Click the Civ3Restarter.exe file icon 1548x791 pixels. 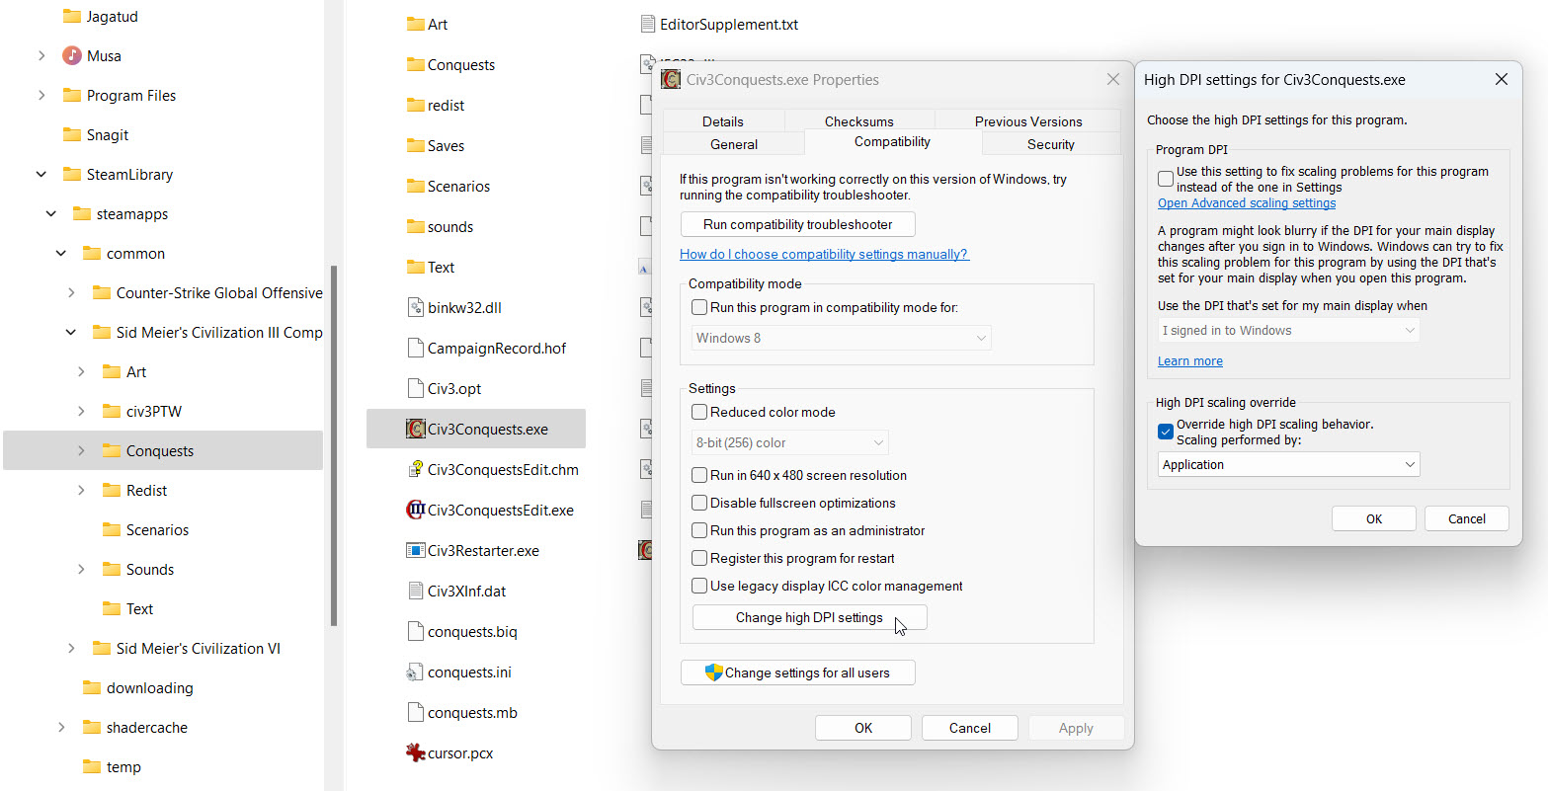(416, 551)
